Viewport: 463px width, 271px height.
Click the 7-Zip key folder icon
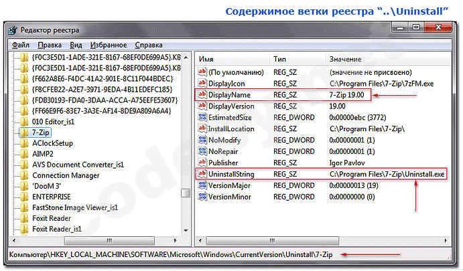pos(24,132)
